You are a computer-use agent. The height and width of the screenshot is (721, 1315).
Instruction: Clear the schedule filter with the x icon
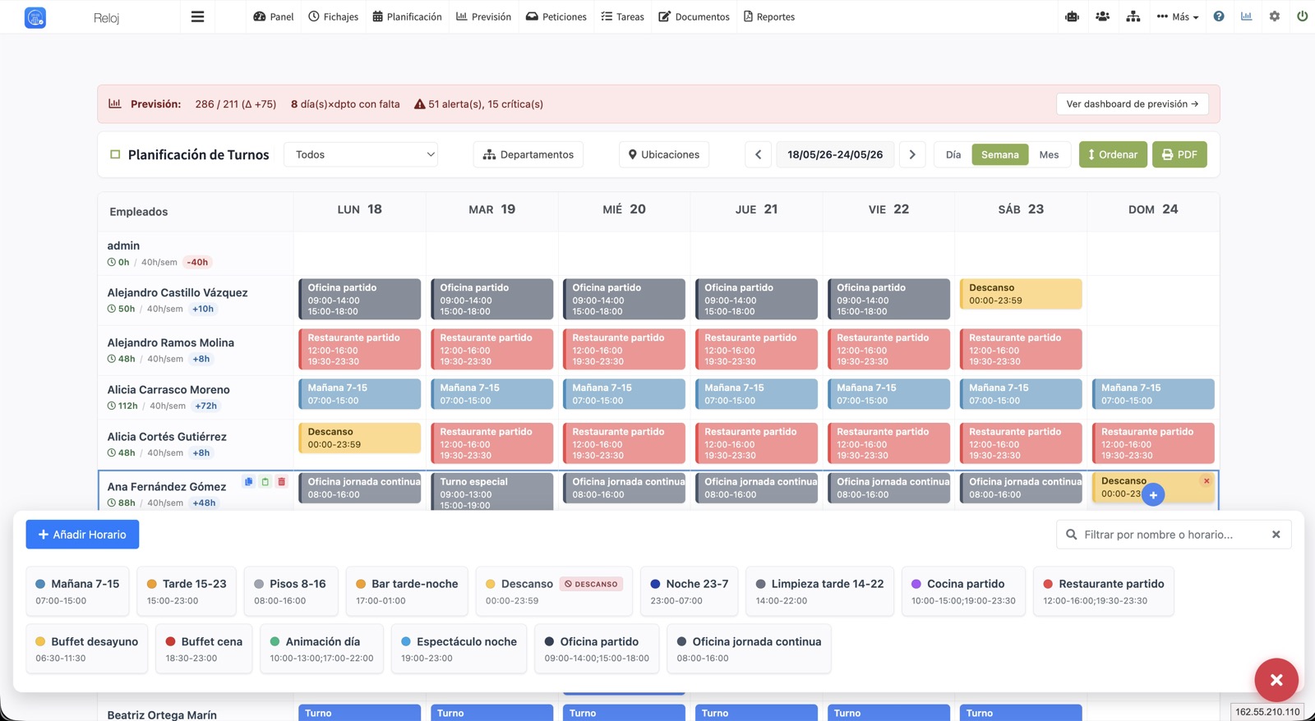click(1276, 535)
